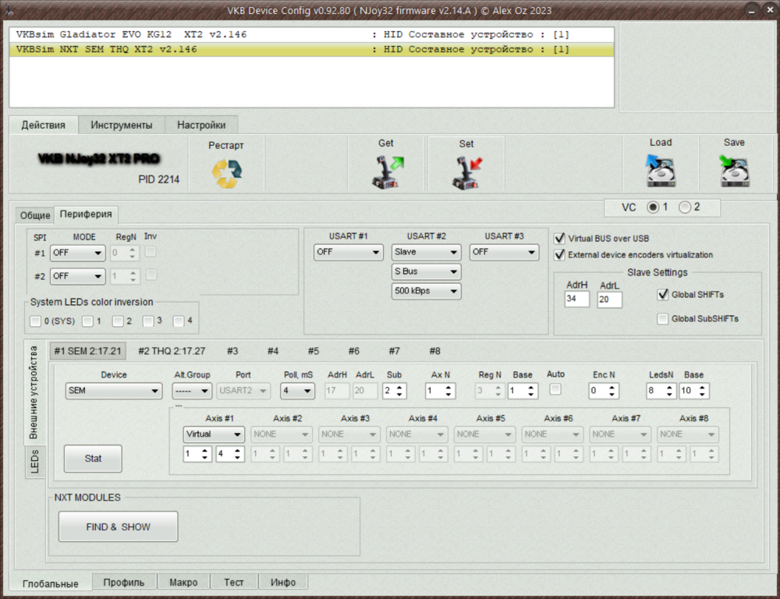Click the Рестарт recycle arrows icon
The width and height of the screenshot is (780, 599).
tap(227, 172)
